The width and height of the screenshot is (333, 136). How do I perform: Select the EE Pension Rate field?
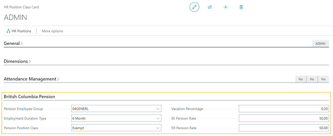[284, 118]
